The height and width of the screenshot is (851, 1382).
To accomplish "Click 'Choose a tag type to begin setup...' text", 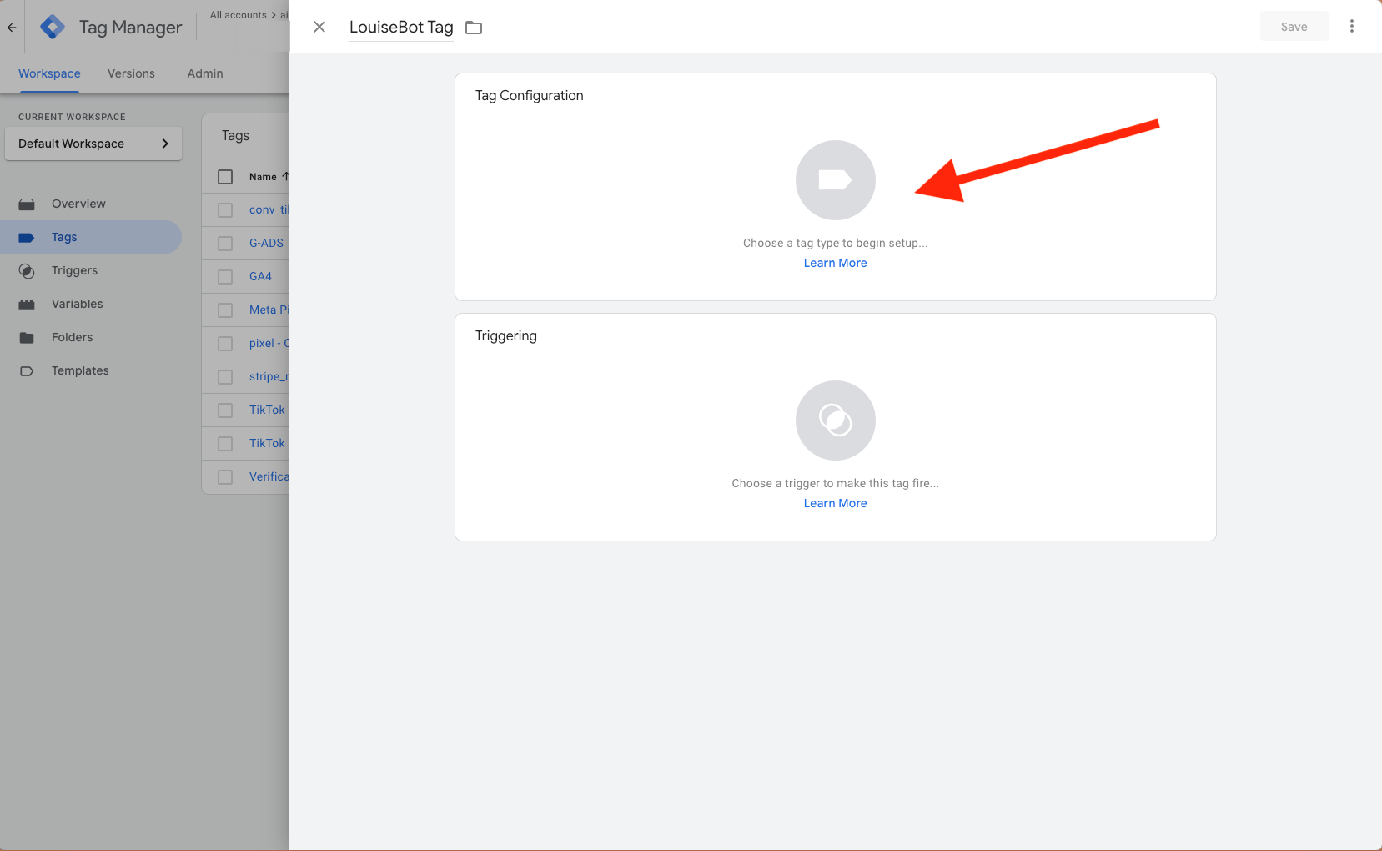I will pyautogui.click(x=835, y=243).
